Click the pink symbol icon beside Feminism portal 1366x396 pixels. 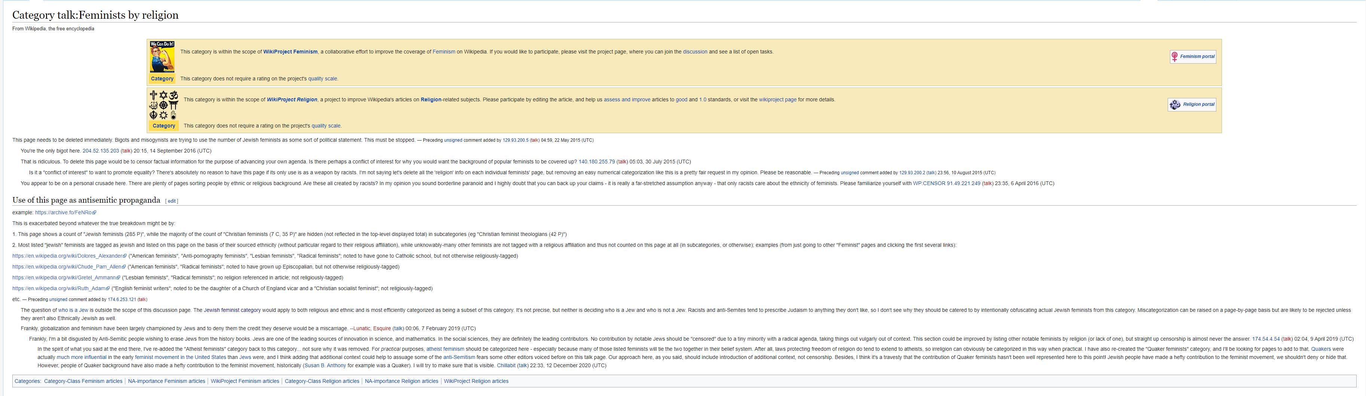(1174, 56)
